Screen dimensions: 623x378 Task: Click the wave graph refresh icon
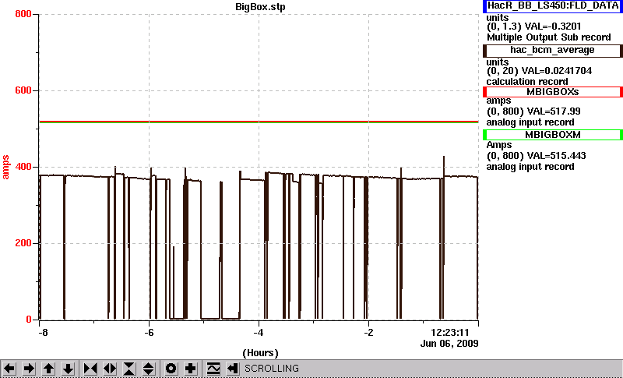pos(213,369)
